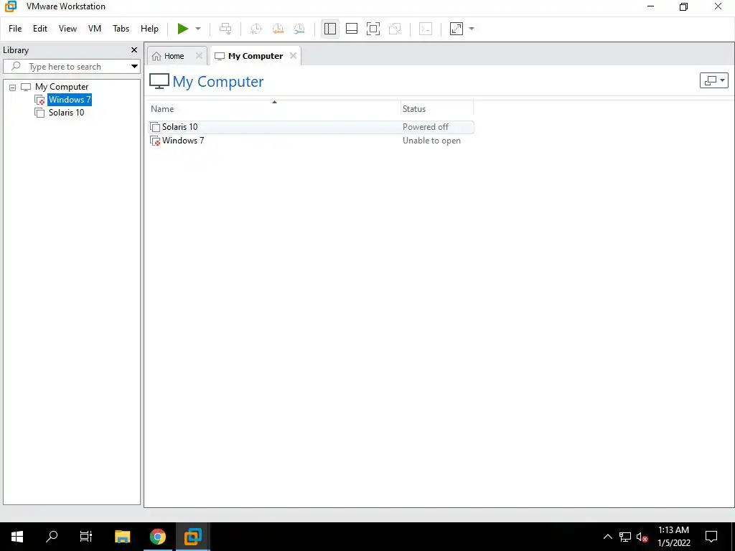Click the Solaris 10 icon in Library tree
Screen dimensions: 735x551
[40, 113]
